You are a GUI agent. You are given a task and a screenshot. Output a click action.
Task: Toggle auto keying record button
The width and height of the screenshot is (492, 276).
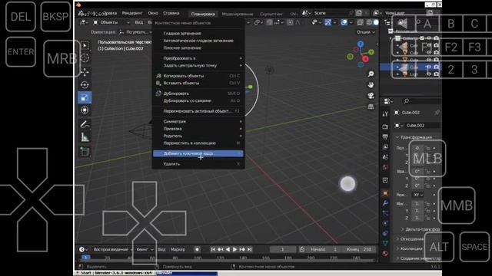(197, 249)
